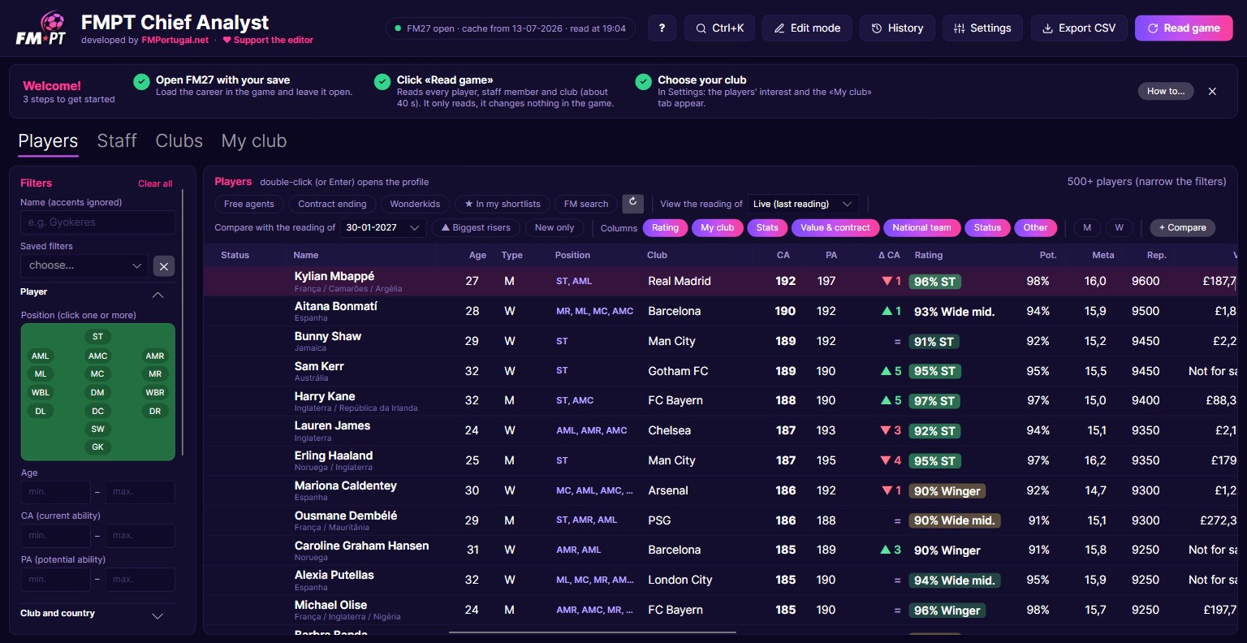The width and height of the screenshot is (1247, 643).
Task: Select AMC position on the pitch
Action: (x=97, y=356)
